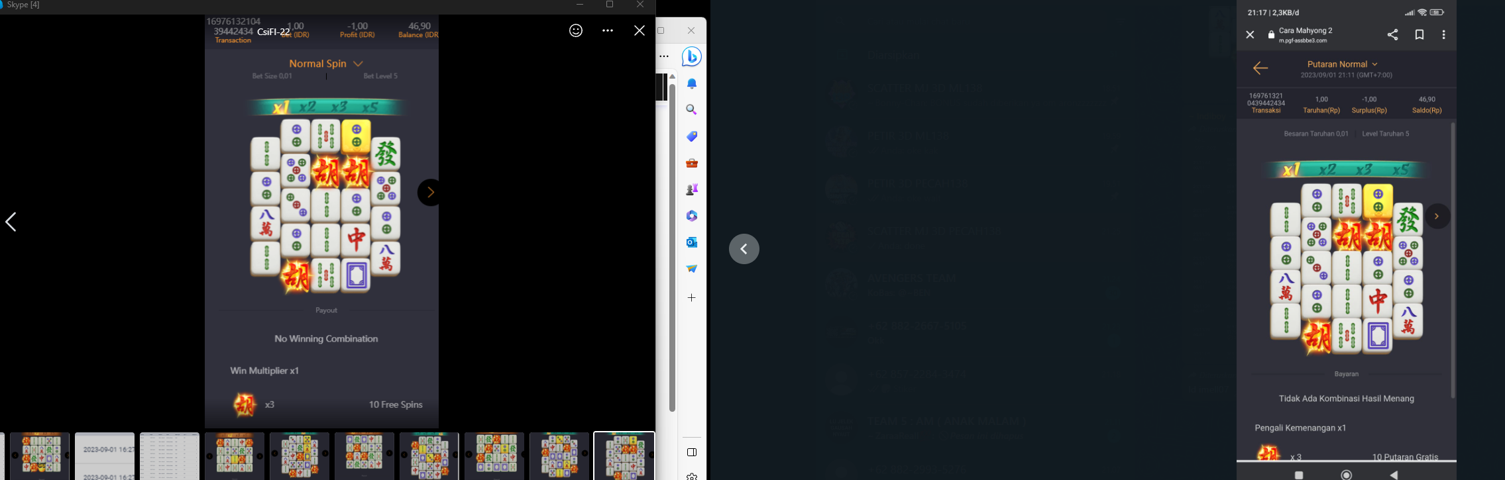Tap the orange back arrow on phone game history
Screen dimensions: 1505x480
pos(1260,68)
